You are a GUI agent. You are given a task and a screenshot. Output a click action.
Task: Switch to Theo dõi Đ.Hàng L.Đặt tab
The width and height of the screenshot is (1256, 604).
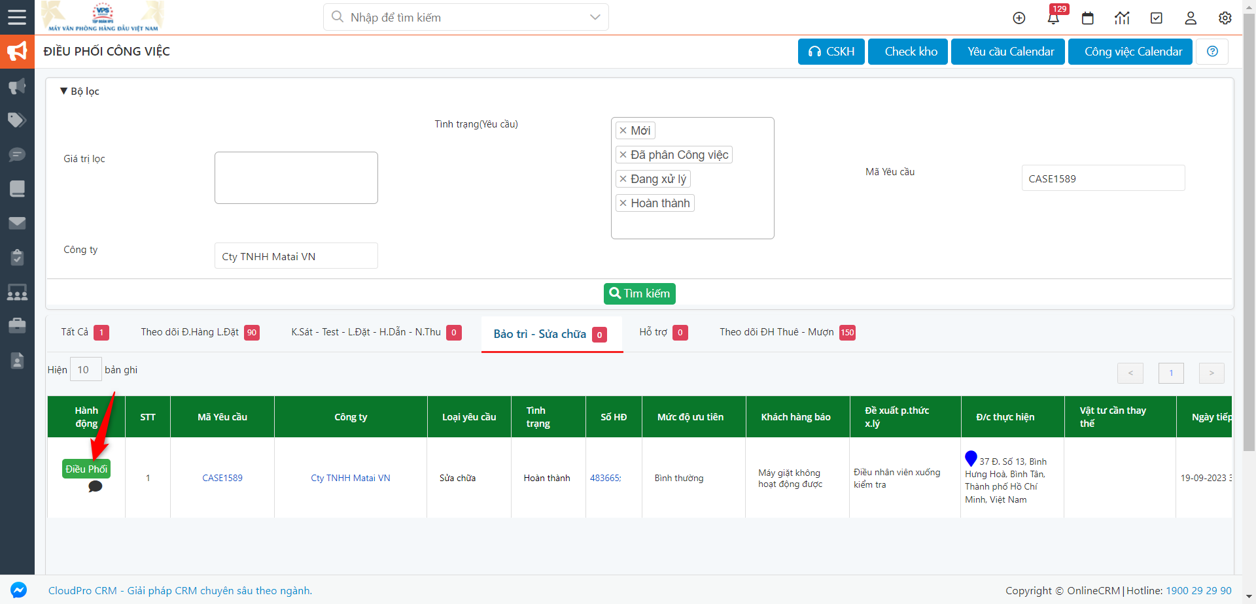[200, 333]
